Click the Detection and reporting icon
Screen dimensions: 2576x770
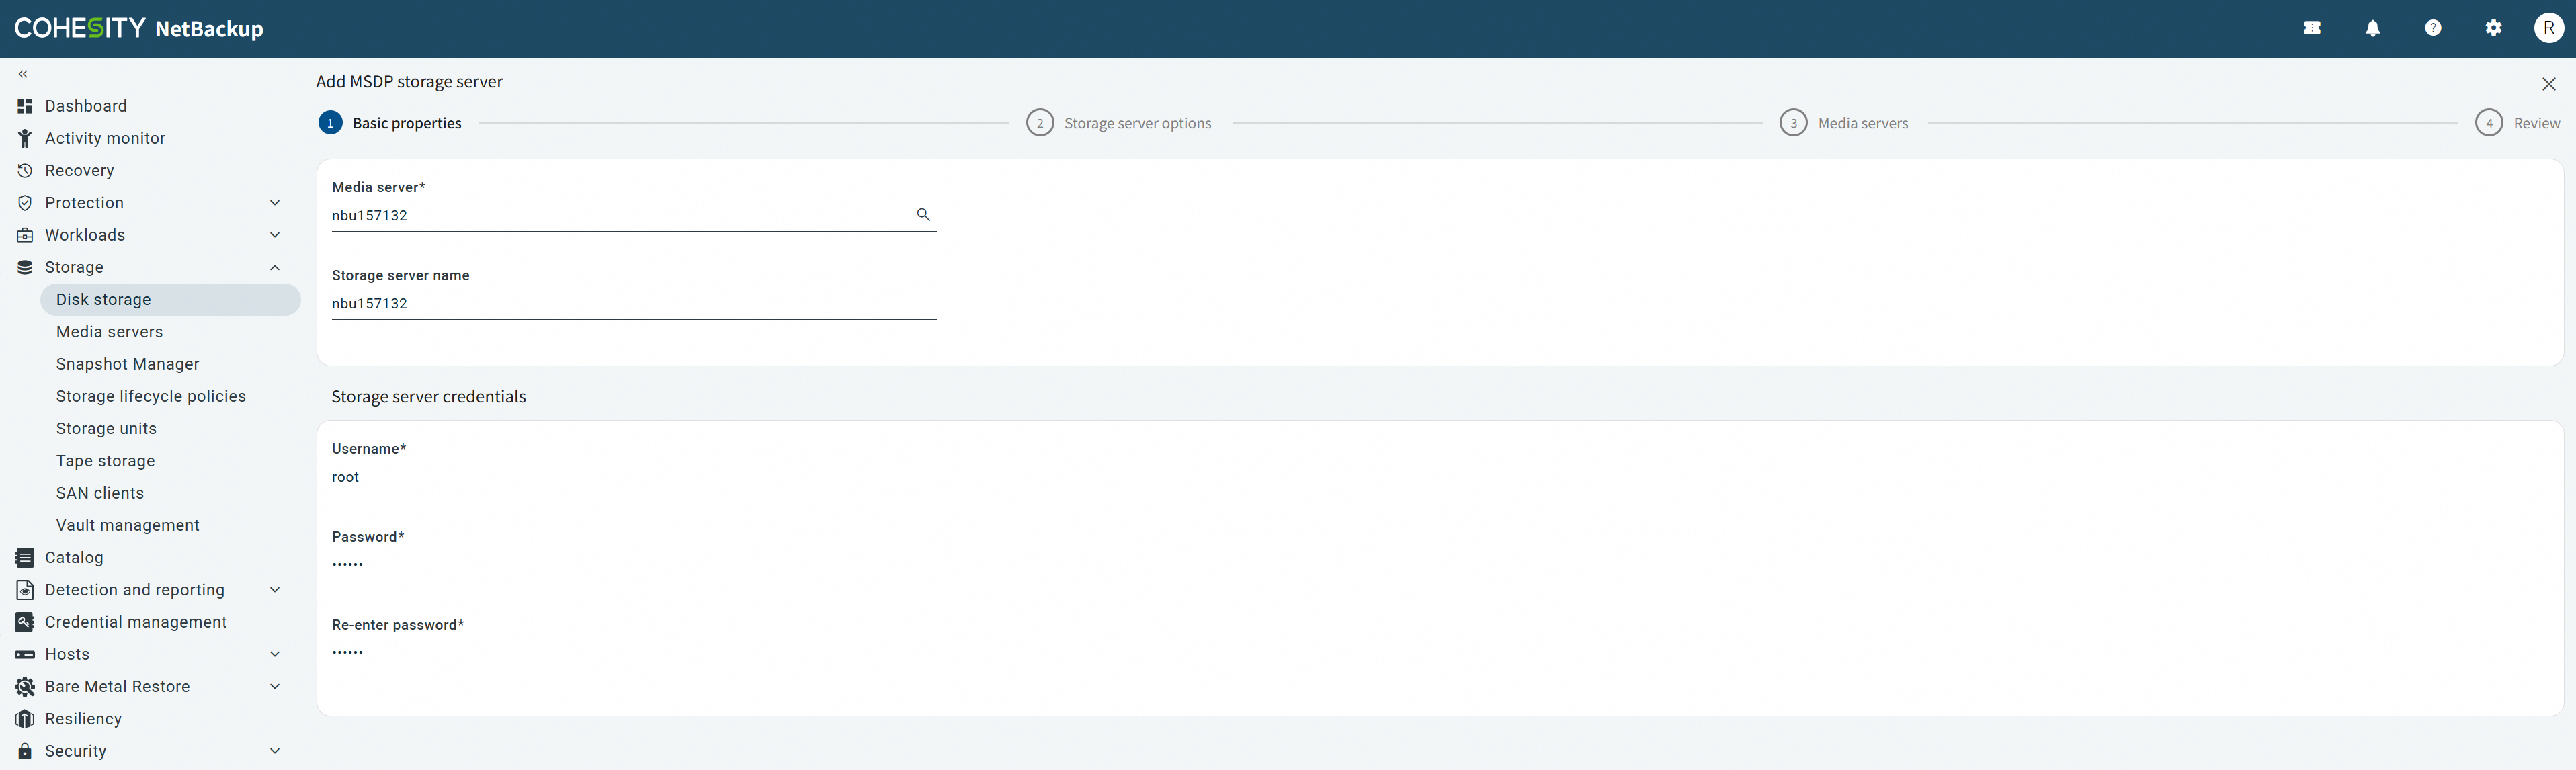(x=25, y=590)
